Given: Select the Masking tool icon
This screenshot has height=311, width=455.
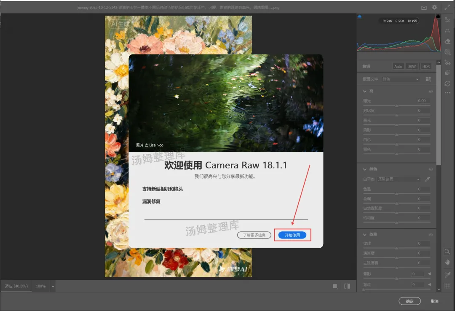Looking at the screenshot, I should [x=447, y=52].
